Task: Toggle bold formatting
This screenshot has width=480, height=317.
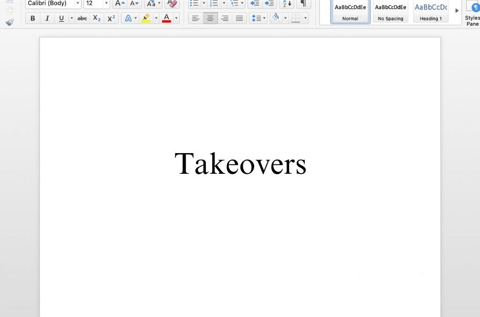Action: [x=32, y=18]
